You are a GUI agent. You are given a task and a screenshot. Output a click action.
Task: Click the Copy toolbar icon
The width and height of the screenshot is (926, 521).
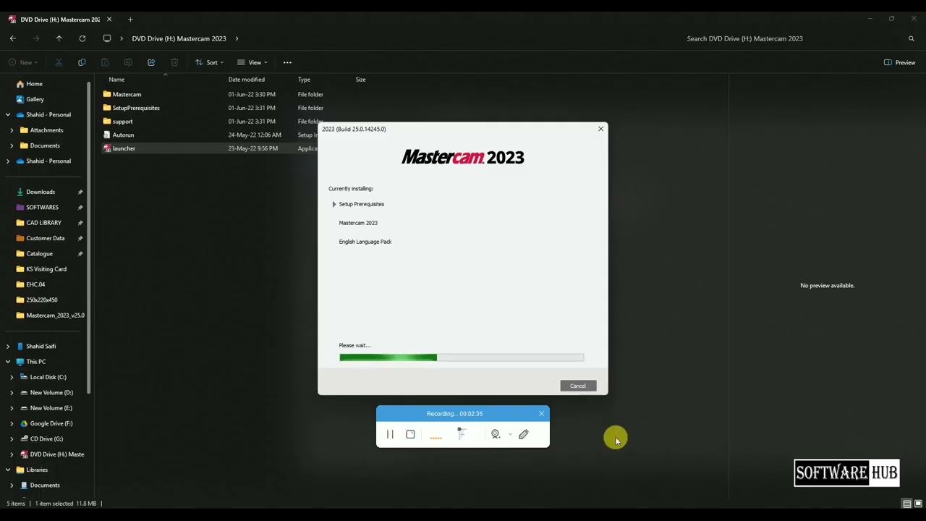click(82, 62)
